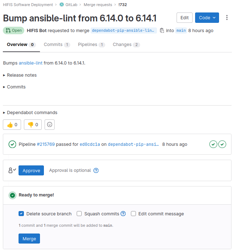Expand the Release notes section
The width and height of the screenshot is (234, 251).
pyautogui.click(x=20, y=75)
